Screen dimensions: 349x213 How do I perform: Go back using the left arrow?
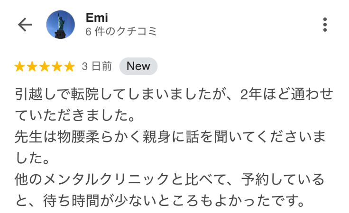click(25, 25)
